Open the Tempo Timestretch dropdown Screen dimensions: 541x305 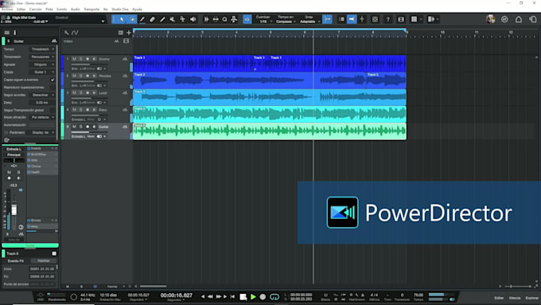click(42, 49)
